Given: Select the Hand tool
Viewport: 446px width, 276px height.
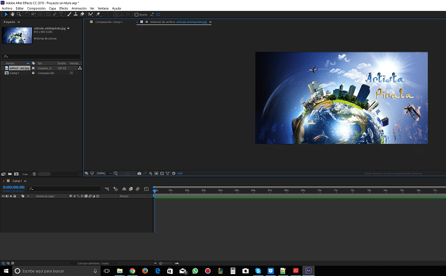Looking at the screenshot, I should pyautogui.click(x=13, y=14).
